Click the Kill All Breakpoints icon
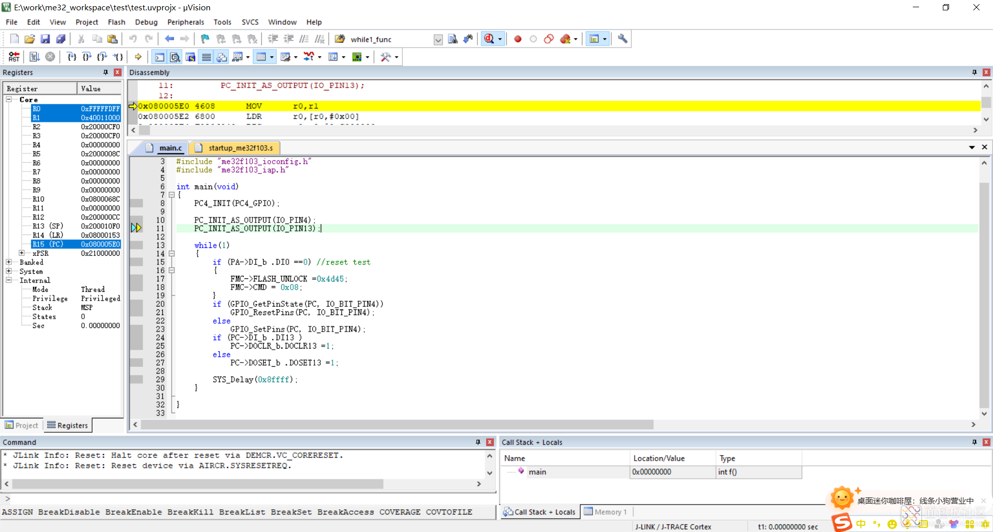The height and width of the screenshot is (532, 993). tap(565, 39)
